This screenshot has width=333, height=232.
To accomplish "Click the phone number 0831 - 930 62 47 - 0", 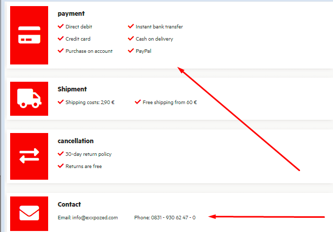I will click(173, 218).
